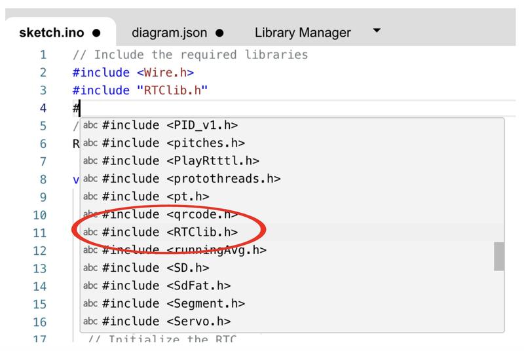Open the diagram.json tab
Screen dimensions: 524x351
click(178, 33)
